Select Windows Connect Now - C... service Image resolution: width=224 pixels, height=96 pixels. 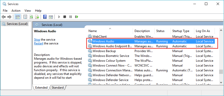(x=112, y=65)
